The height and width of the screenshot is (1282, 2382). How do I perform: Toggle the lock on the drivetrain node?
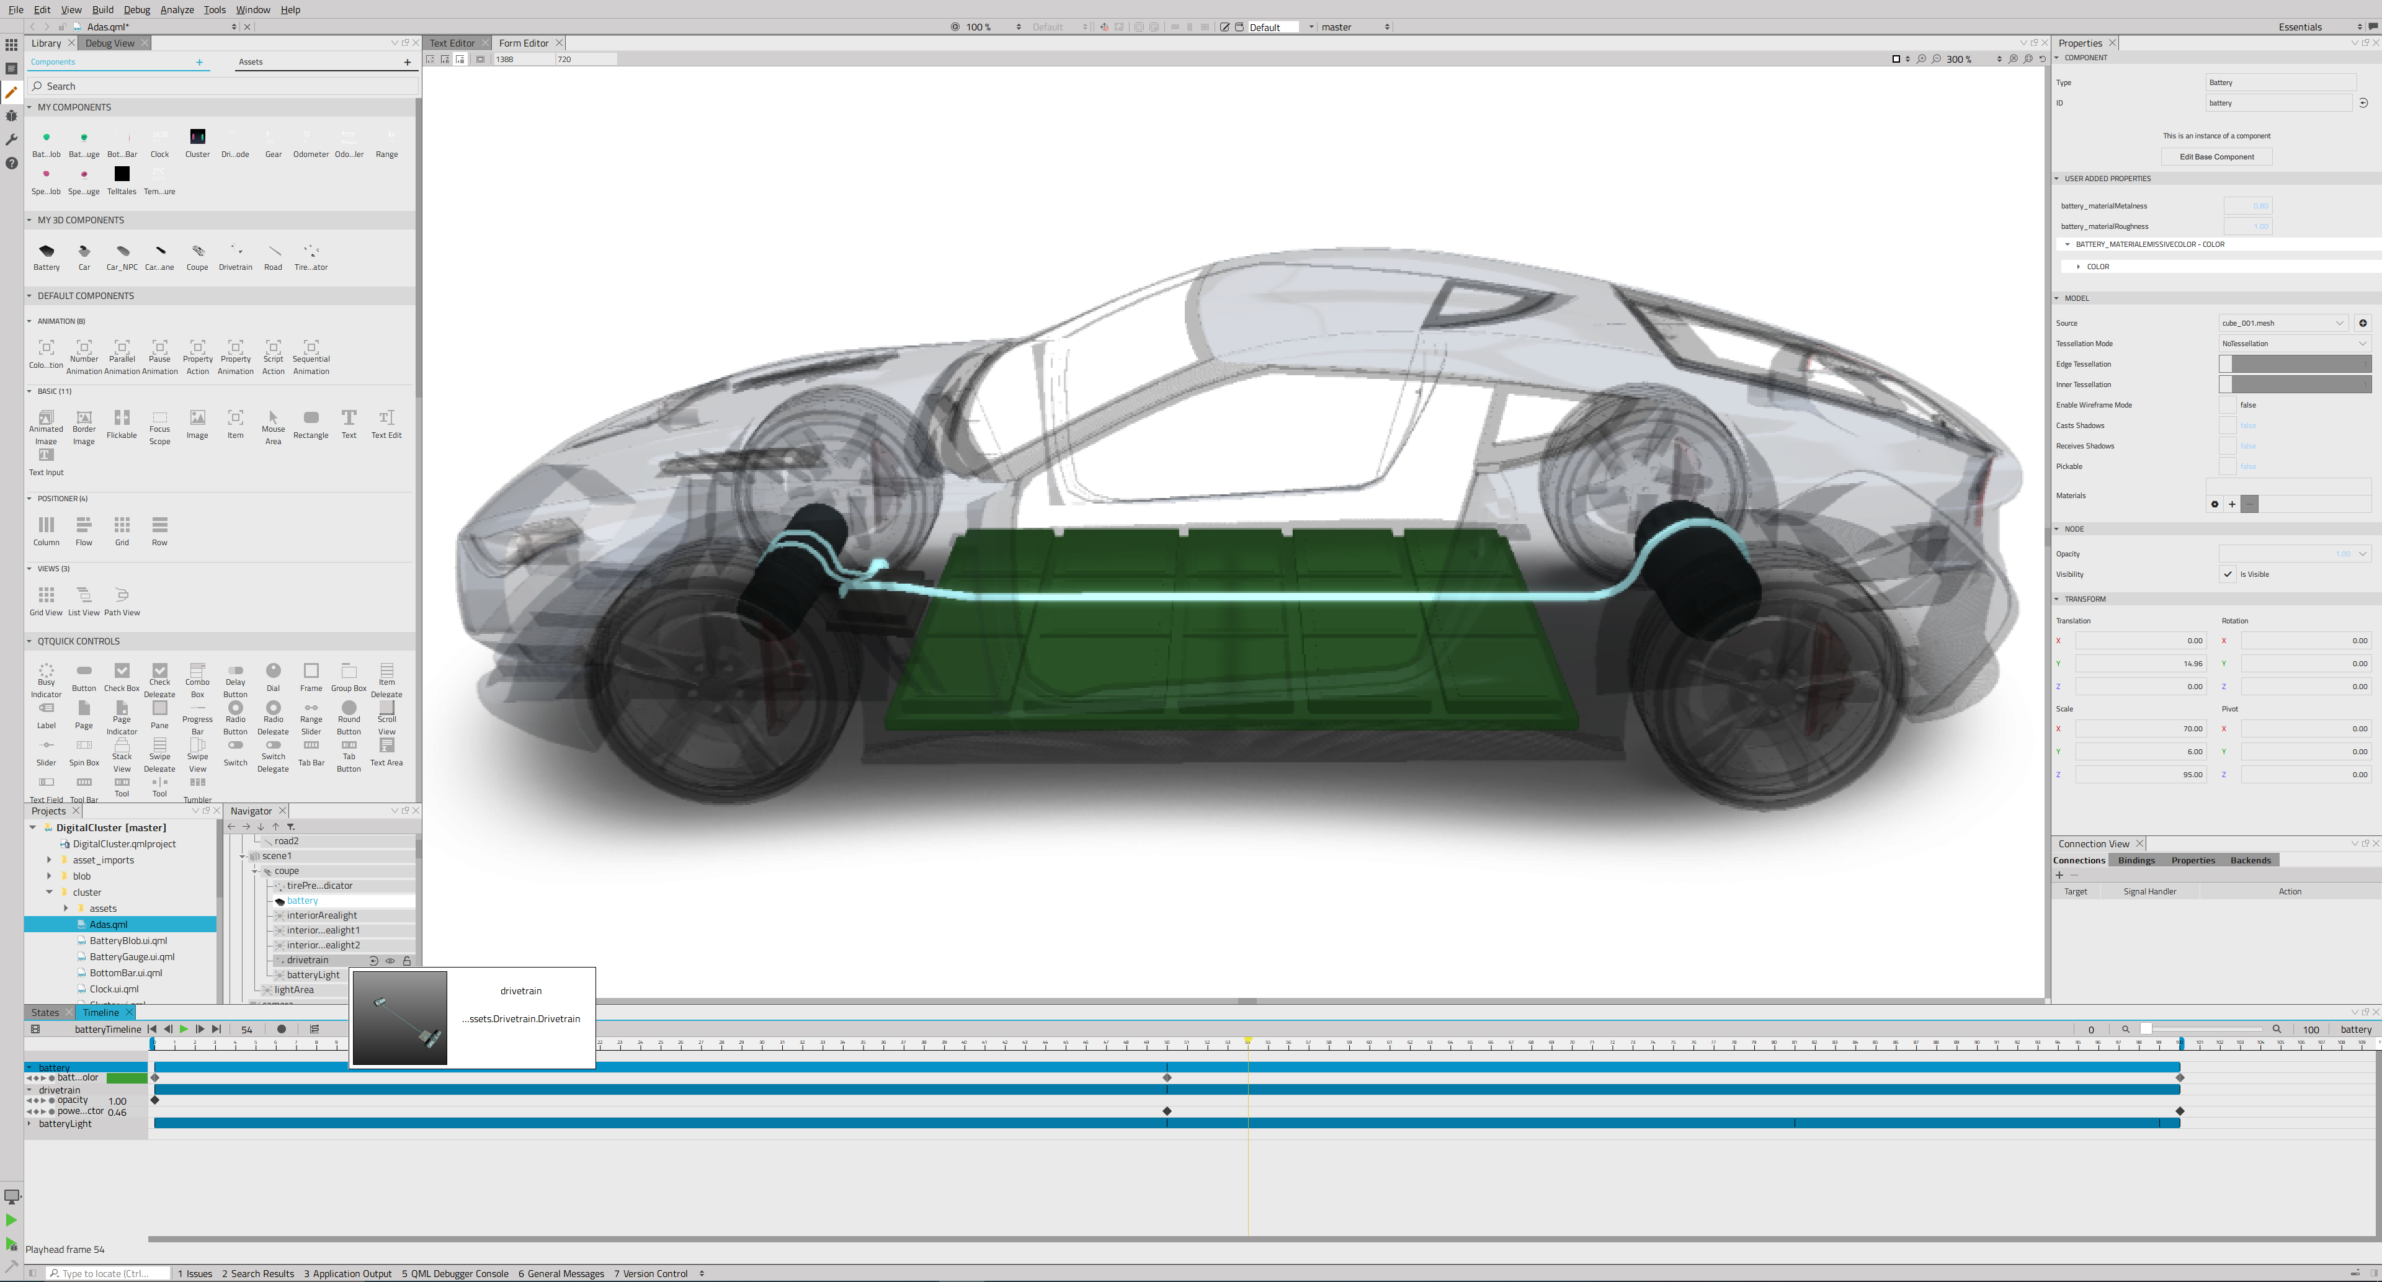407,960
